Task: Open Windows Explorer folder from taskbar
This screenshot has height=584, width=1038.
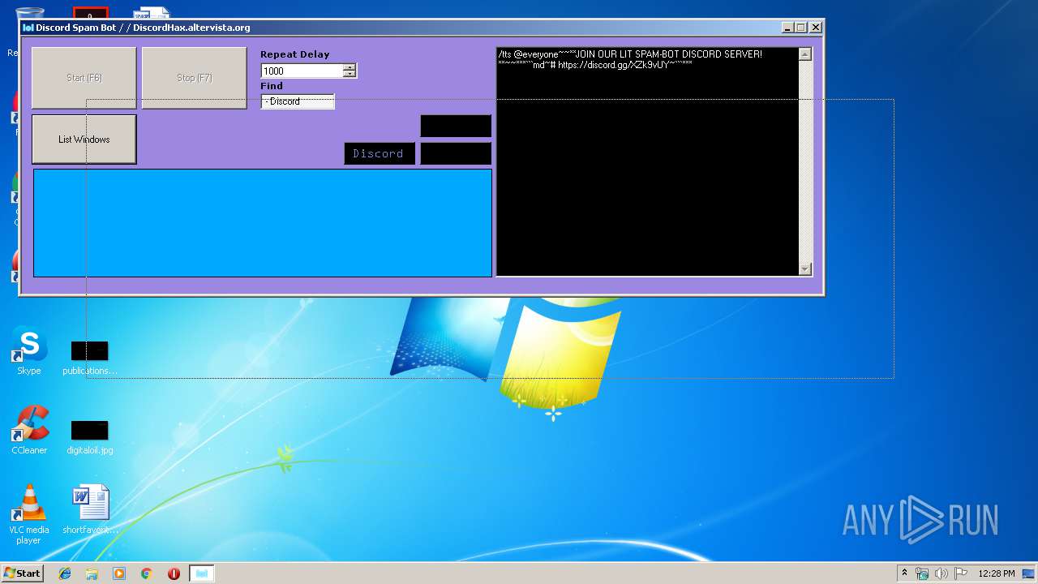Action: pos(92,573)
